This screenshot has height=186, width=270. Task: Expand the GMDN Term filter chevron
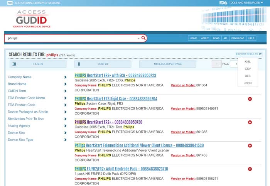tap(65, 91)
